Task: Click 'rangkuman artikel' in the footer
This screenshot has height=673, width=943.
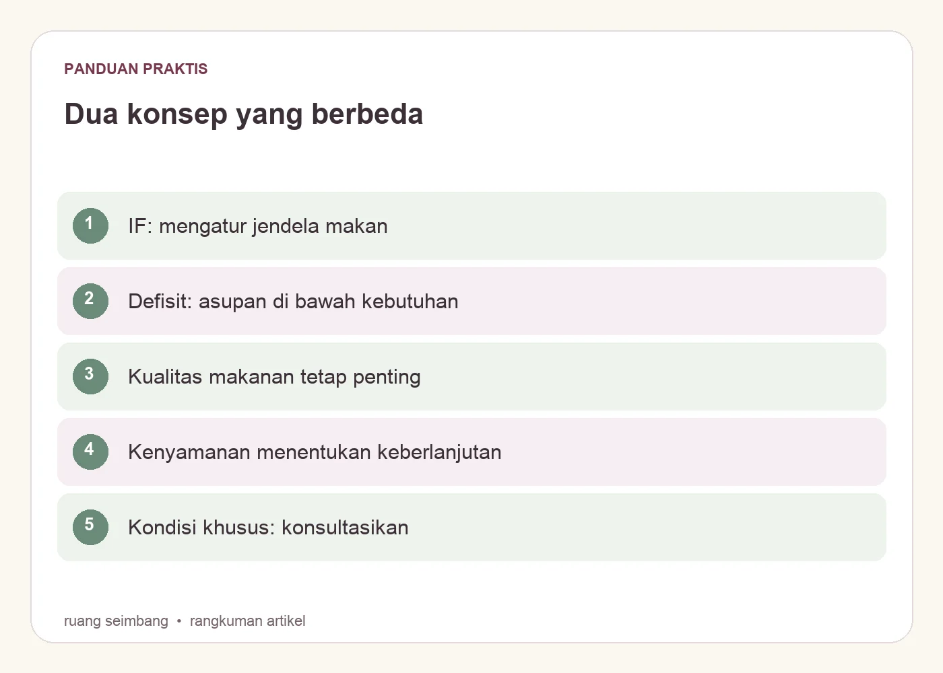Action: (247, 621)
